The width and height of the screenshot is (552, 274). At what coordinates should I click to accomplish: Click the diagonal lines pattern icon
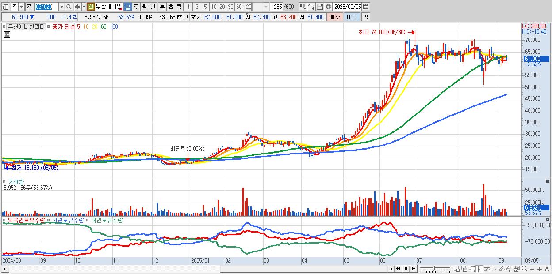coord(502,269)
